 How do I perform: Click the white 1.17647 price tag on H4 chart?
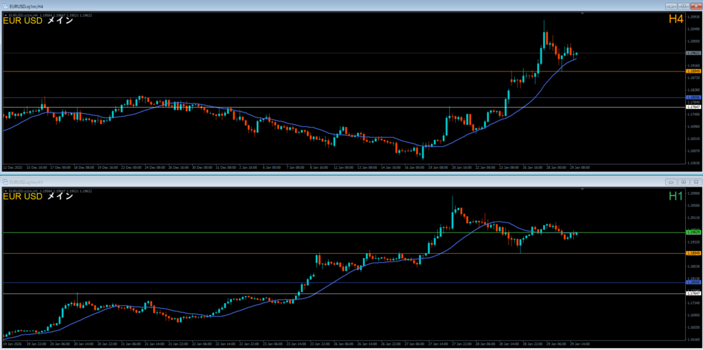click(693, 106)
